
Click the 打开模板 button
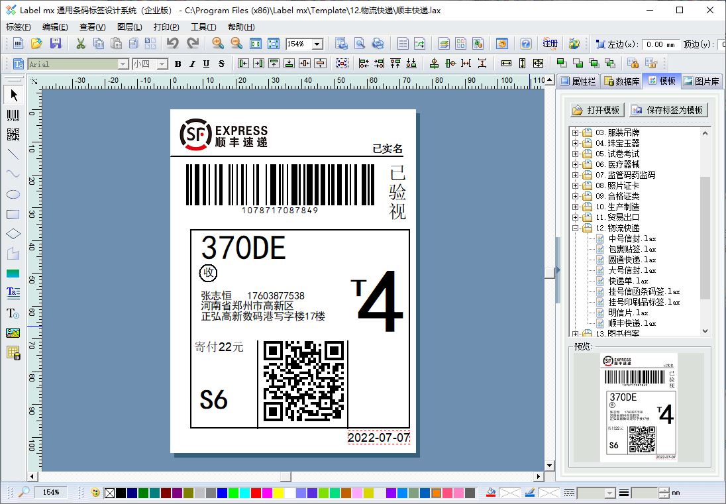coord(597,110)
